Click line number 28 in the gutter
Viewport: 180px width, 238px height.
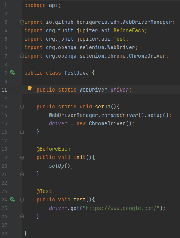tap(4, 233)
